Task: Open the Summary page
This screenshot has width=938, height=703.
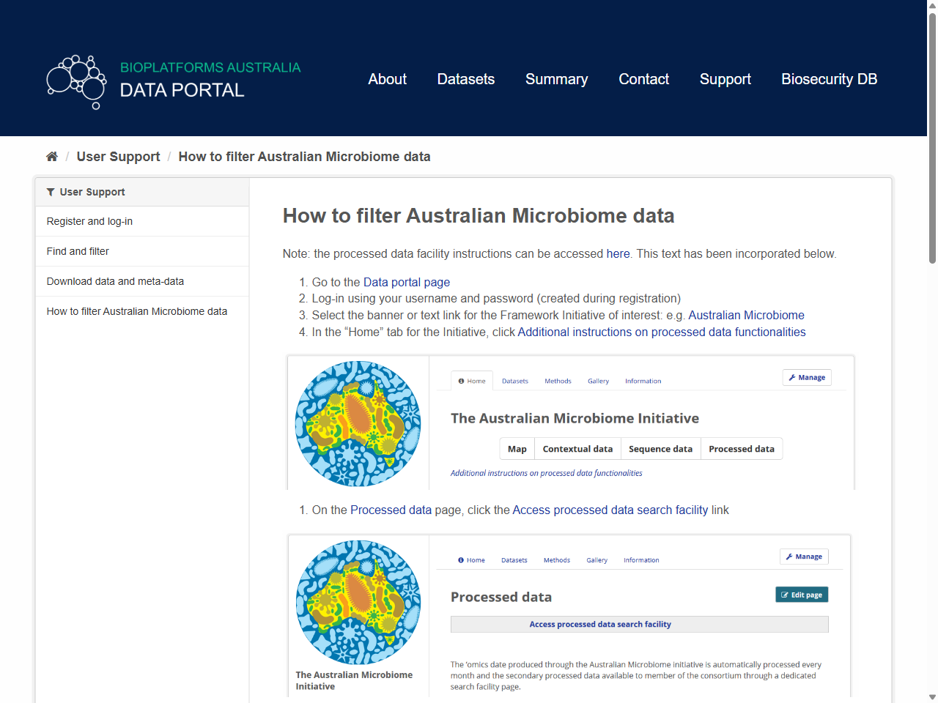Action: tap(556, 79)
